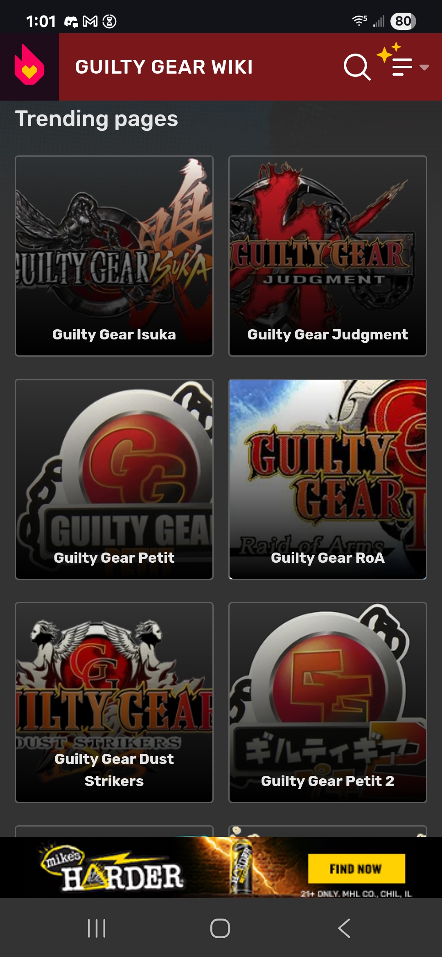442x957 pixels.
Task: Tap the Wi-Fi status icon
Action: (359, 20)
